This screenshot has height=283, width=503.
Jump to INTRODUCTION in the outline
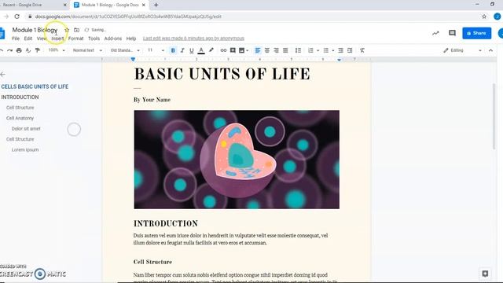(20, 97)
